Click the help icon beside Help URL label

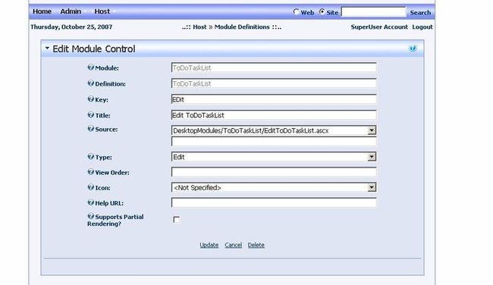click(x=90, y=202)
